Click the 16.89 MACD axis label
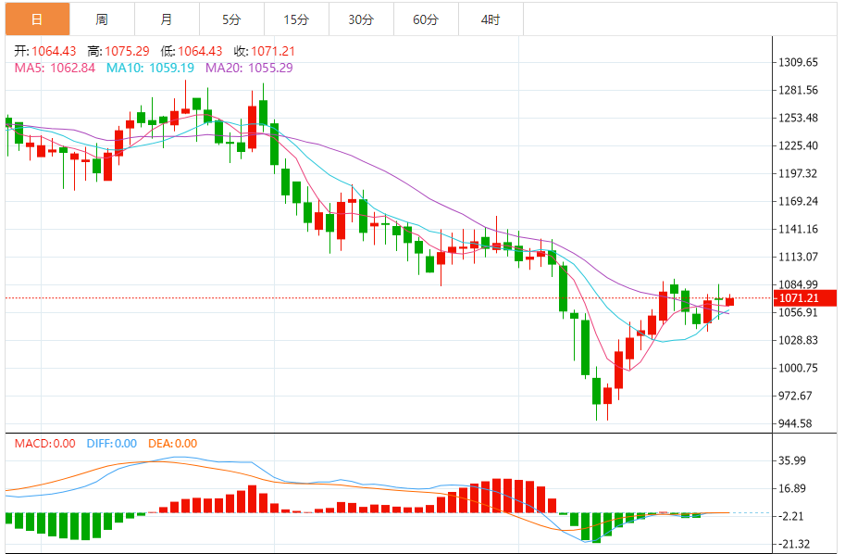The height and width of the screenshot is (554, 845). point(792,489)
